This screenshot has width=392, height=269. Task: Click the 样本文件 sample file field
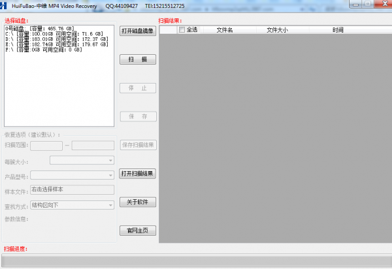coord(73,189)
